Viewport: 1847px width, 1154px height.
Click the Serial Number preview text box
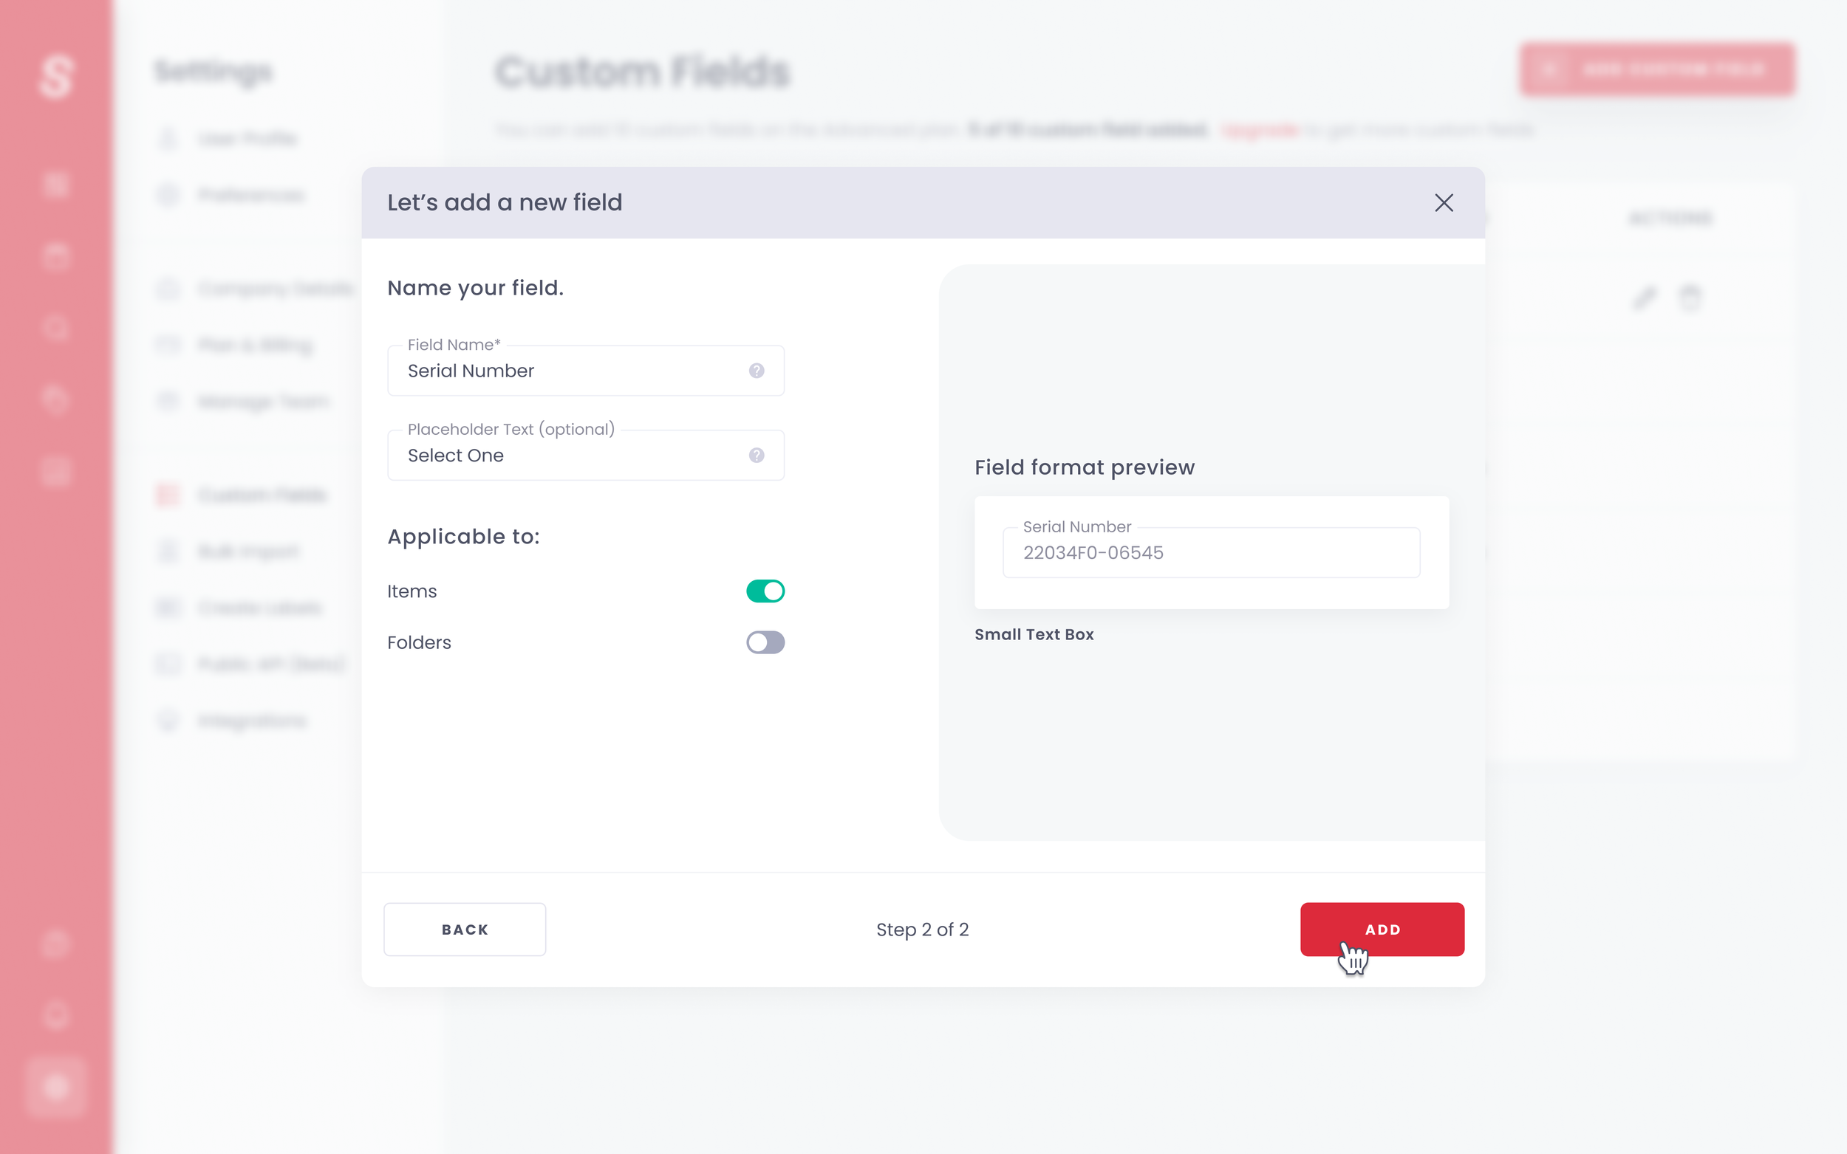coord(1210,552)
